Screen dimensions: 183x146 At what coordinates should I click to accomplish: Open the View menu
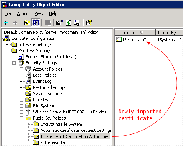pyautogui.click(x=39, y=13)
